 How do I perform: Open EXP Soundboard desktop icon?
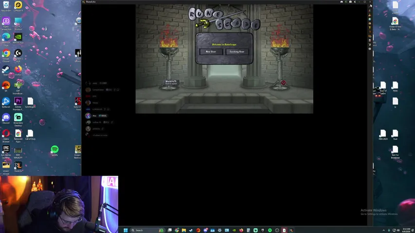coord(18,88)
